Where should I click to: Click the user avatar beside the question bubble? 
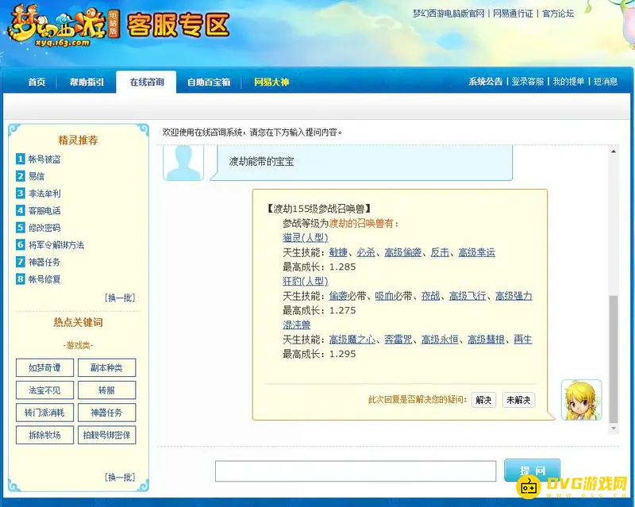183,163
